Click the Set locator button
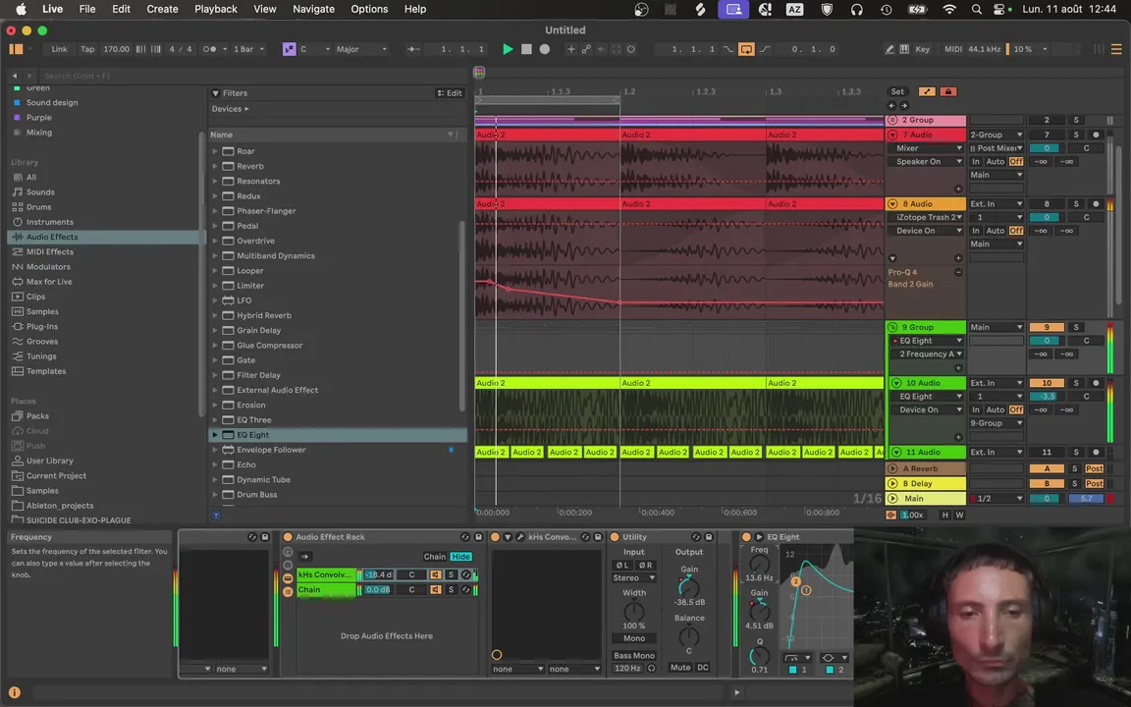This screenshot has width=1131, height=707. pos(897,91)
